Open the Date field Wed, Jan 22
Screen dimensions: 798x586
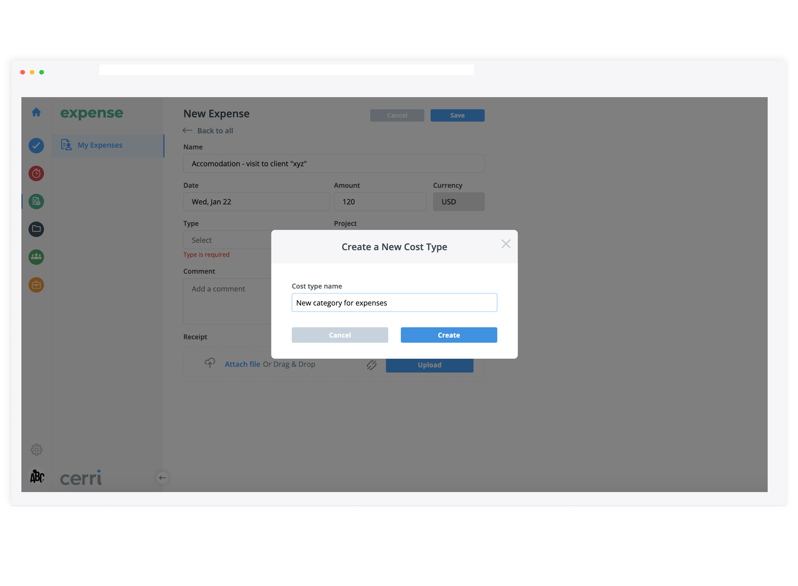point(256,202)
